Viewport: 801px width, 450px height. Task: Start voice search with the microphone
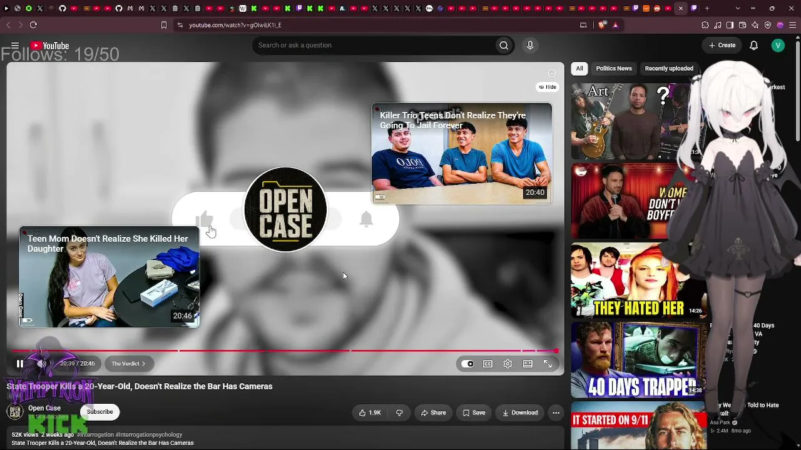click(530, 45)
